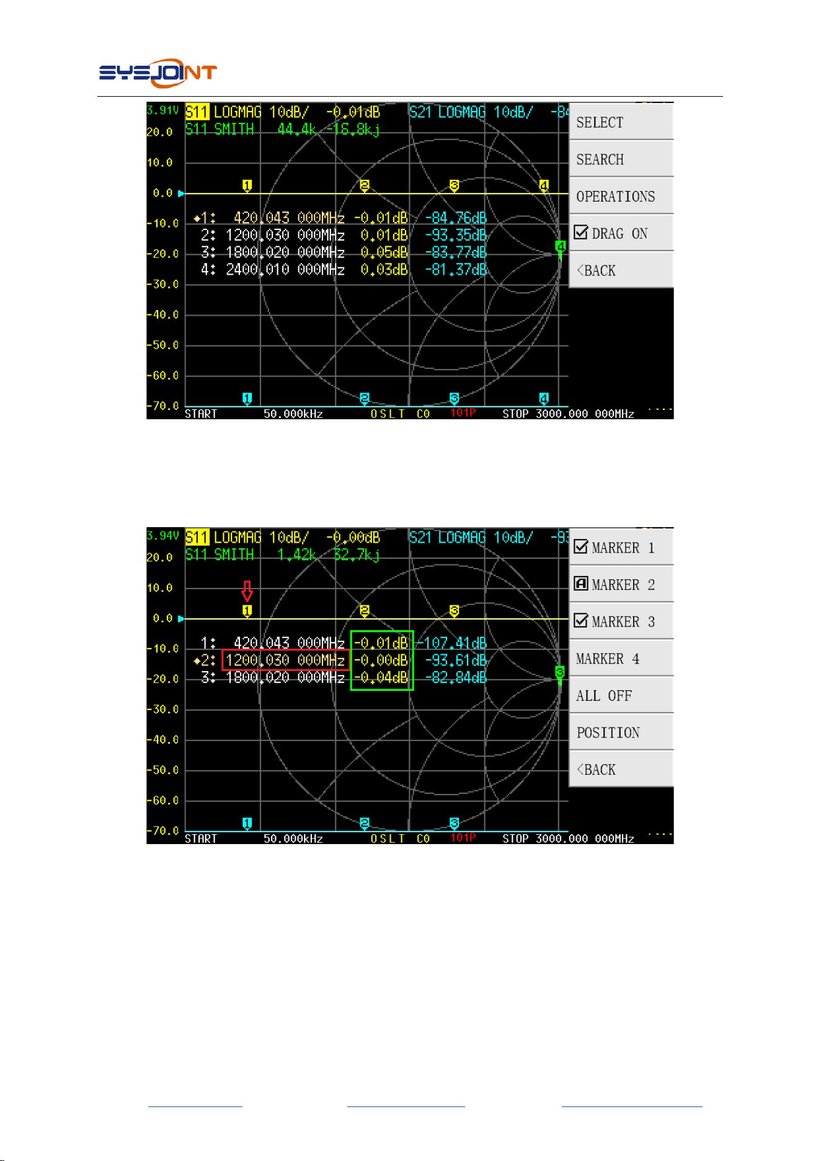Viewport: 821px width, 1161px height.
Task: Select the S11 LOGMAG trace label reading -0.01dB
Action: 283,112
